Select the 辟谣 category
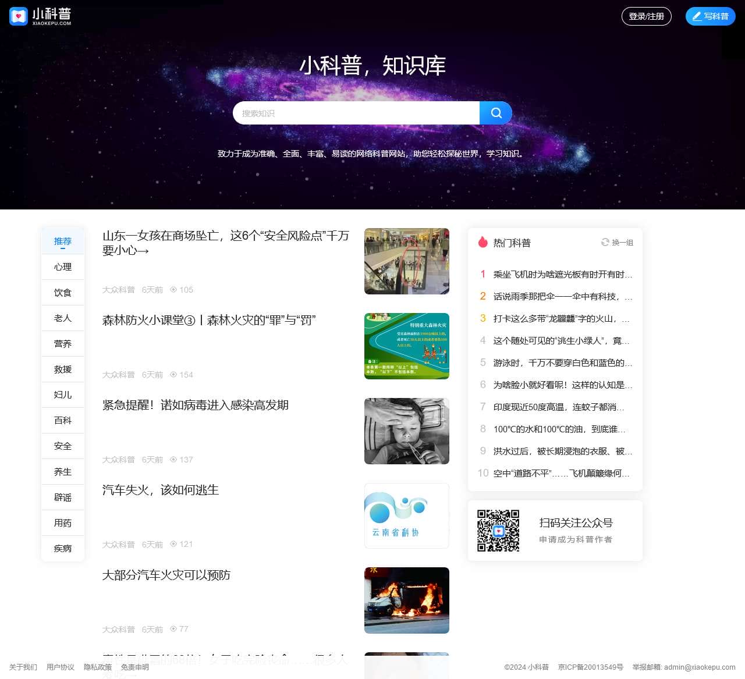Screen dimensions: 745x679 point(62,497)
